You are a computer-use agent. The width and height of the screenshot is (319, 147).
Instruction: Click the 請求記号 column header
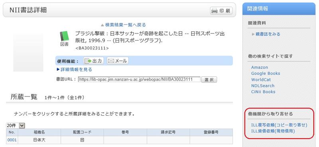pos(168,132)
